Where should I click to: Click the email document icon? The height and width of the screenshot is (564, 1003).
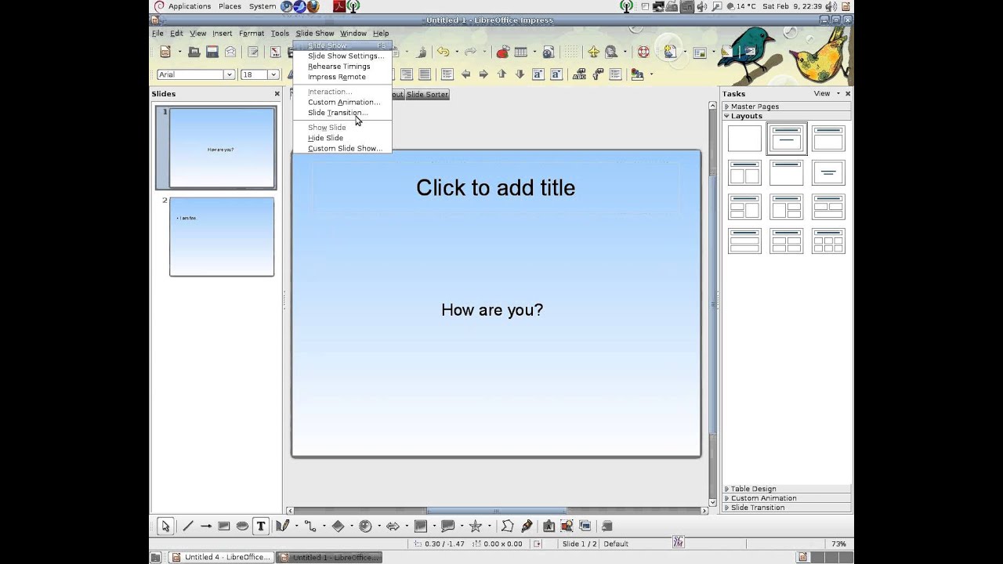[x=230, y=52]
